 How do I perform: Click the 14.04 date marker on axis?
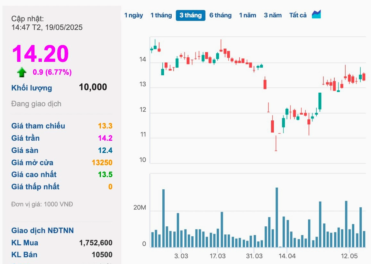tap(287, 256)
